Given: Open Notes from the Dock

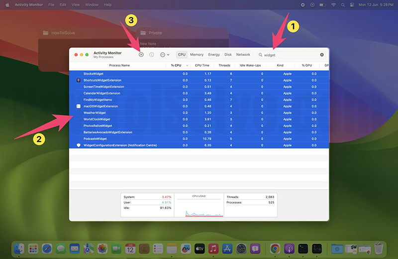Looking at the screenshot, I should click(x=172, y=249).
